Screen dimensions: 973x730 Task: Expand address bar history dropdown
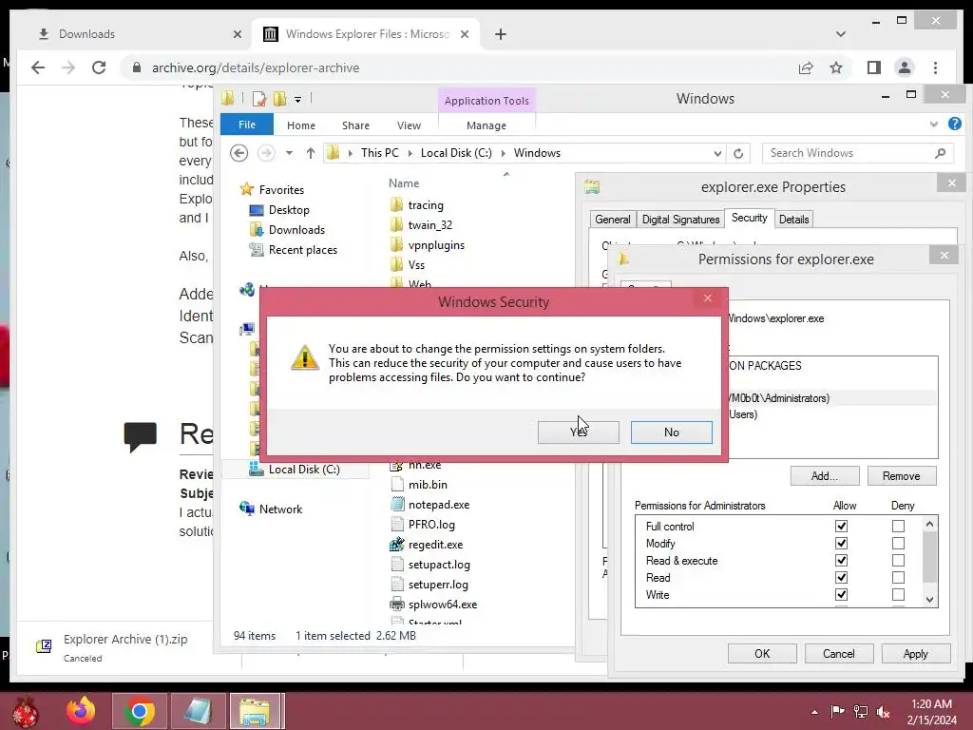pyautogui.click(x=717, y=153)
